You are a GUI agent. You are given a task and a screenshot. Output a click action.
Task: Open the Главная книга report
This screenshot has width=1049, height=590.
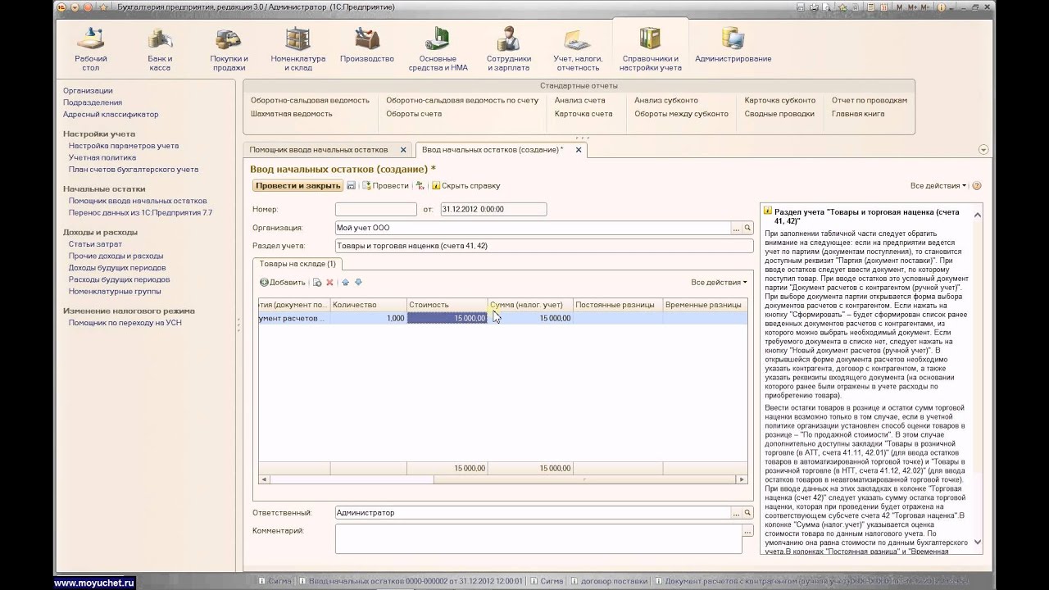[x=858, y=114]
